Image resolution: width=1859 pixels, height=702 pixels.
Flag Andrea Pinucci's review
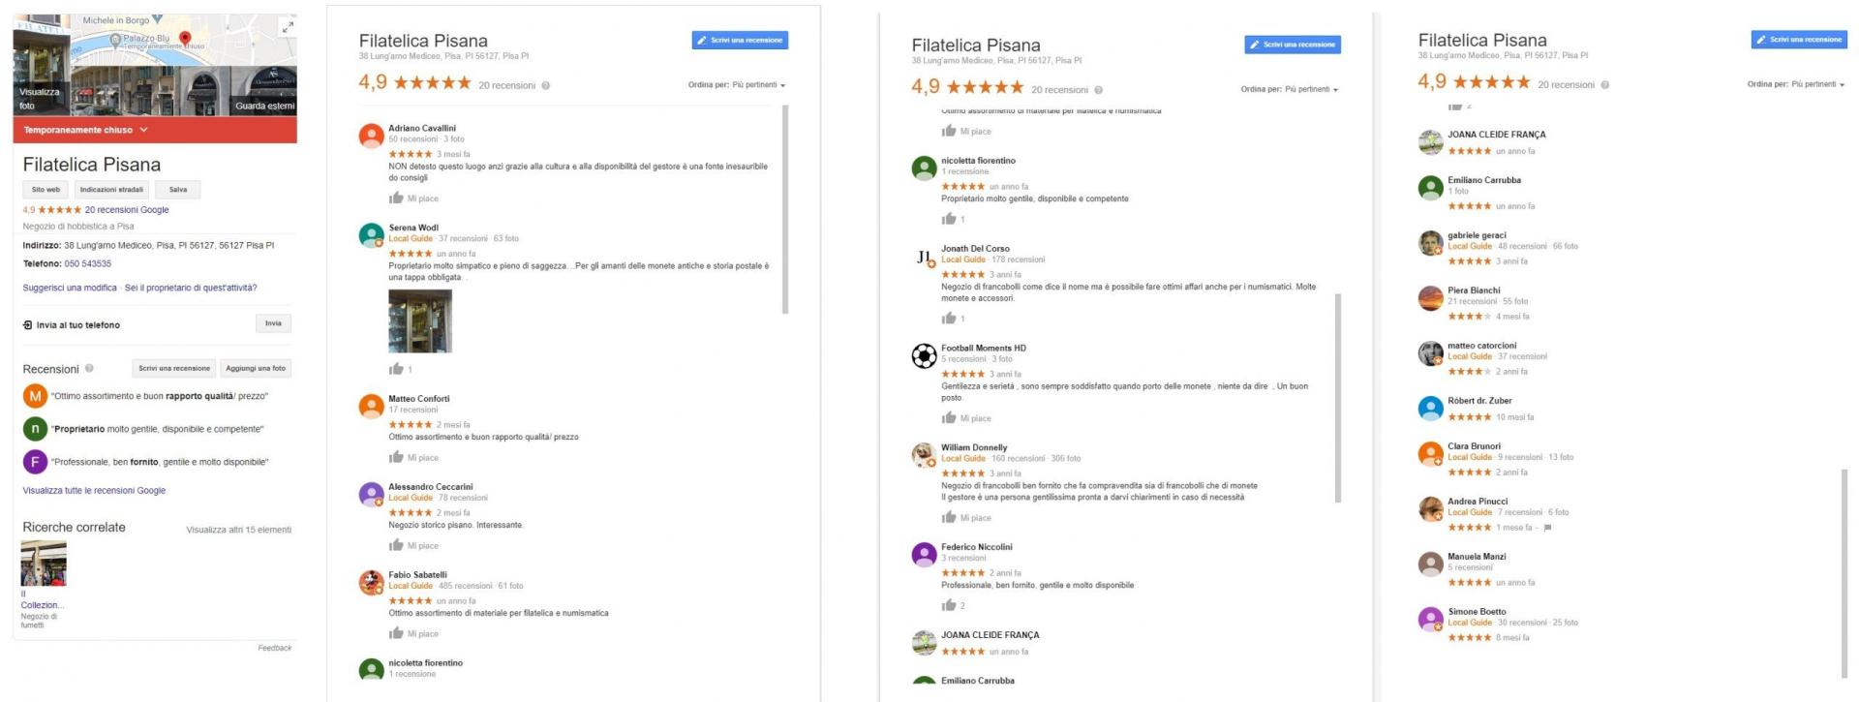point(1547,528)
